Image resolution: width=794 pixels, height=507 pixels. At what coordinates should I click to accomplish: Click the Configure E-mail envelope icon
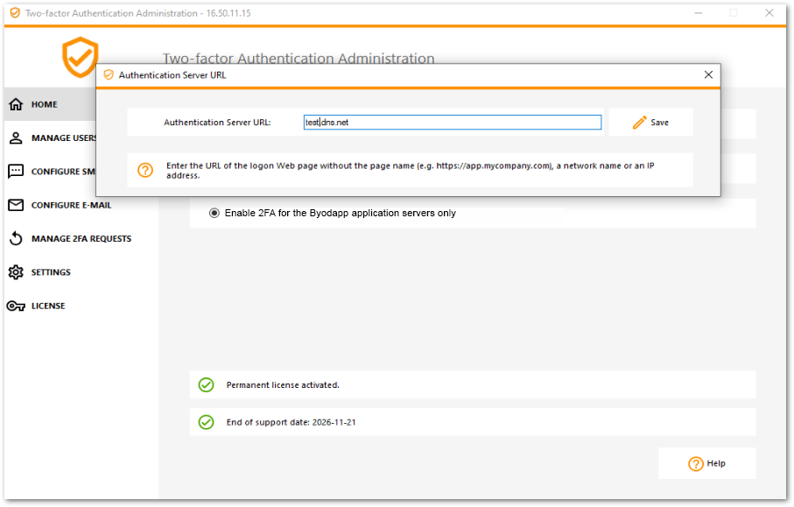(16, 205)
